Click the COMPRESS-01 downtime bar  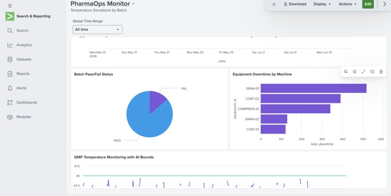295,109
